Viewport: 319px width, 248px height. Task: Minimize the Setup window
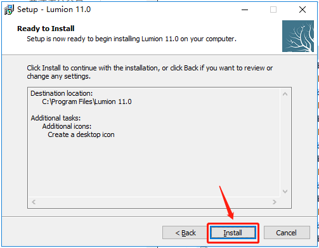click(x=245, y=10)
